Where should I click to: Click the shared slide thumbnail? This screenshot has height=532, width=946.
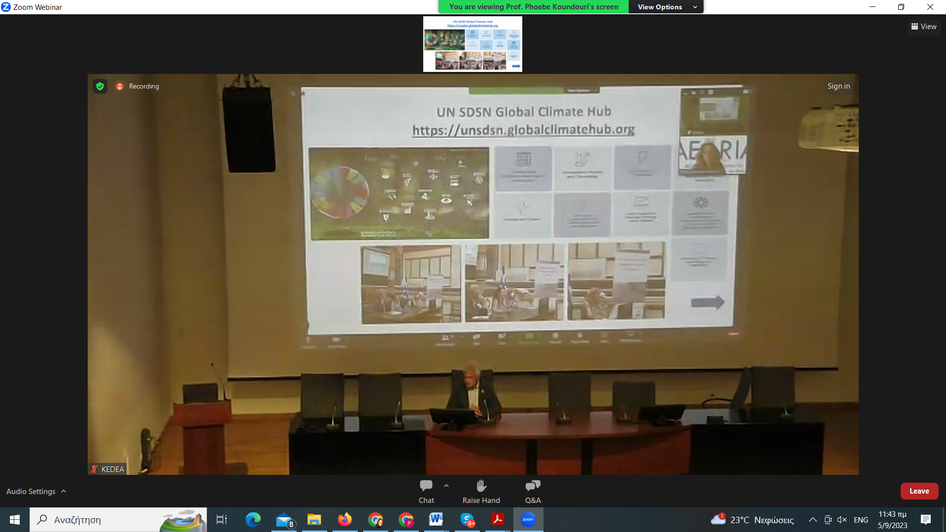pyautogui.click(x=473, y=44)
